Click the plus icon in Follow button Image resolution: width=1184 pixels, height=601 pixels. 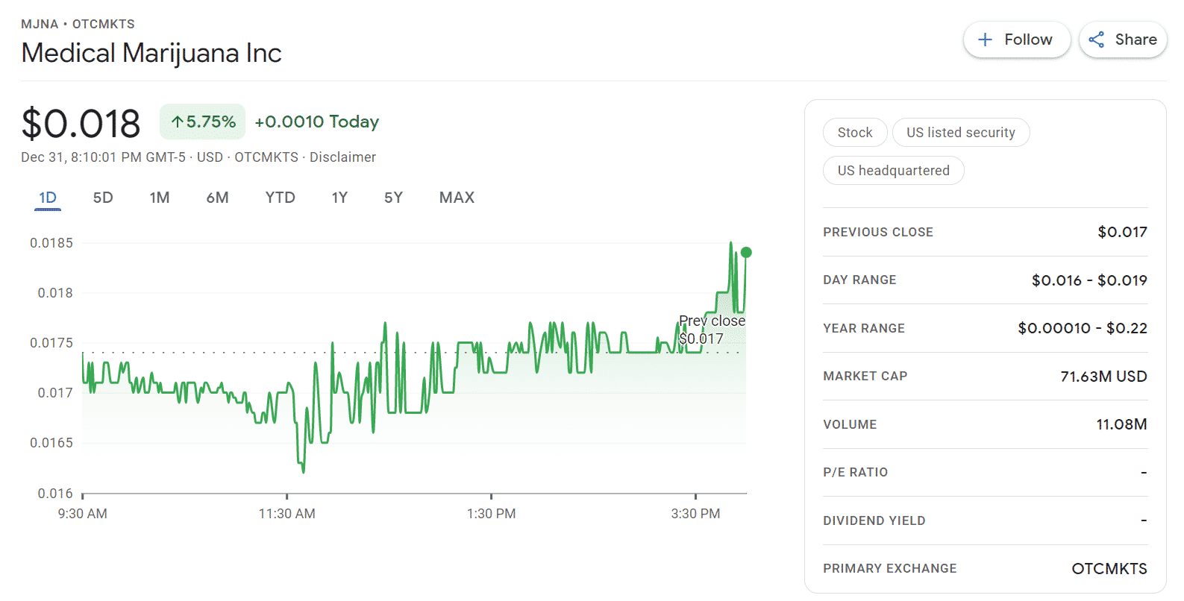point(985,40)
